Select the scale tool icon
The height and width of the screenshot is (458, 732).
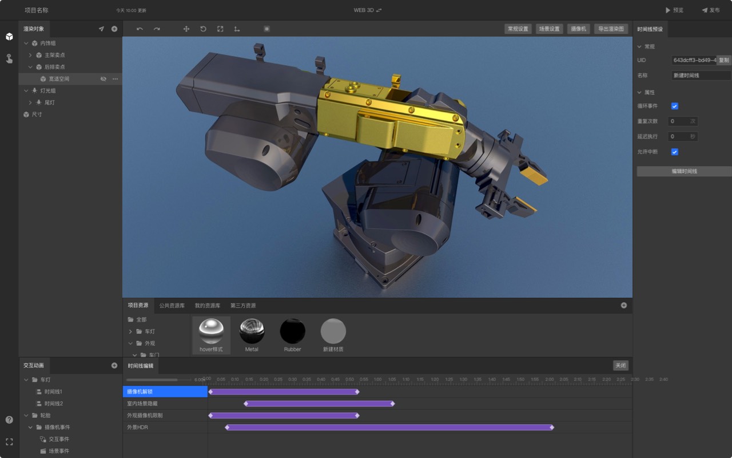coord(220,29)
